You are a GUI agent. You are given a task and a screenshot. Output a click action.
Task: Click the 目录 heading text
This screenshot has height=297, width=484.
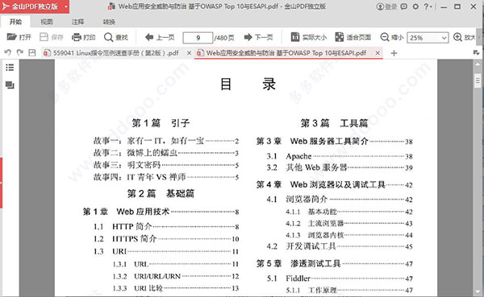(x=248, y=84)
